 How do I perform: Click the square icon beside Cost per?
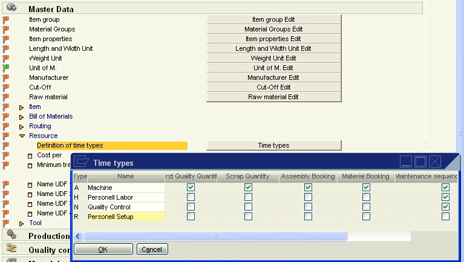pyautogui.click(x=30, y=156)
